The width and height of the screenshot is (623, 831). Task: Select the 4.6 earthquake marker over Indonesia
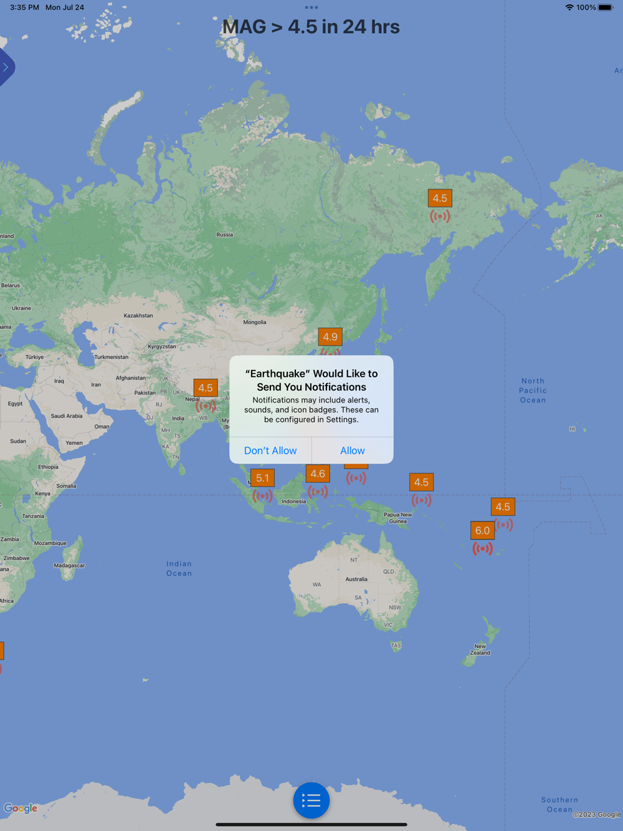(318, 474)
